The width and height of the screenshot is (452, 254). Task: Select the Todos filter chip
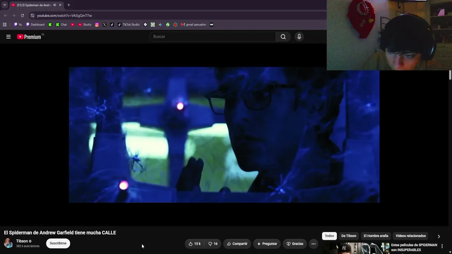[x=329, y=236]
